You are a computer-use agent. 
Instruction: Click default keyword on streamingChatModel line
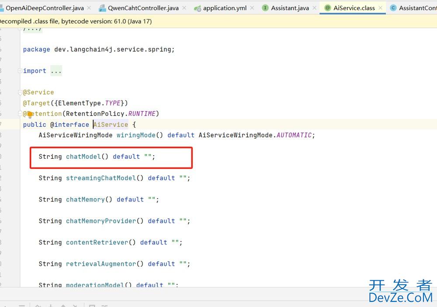tap(161, 178)
